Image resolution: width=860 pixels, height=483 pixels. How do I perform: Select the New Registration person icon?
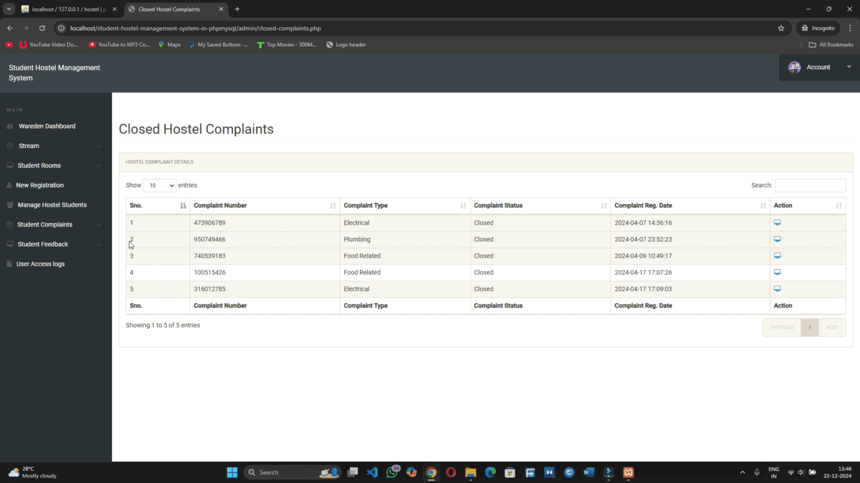10,185
